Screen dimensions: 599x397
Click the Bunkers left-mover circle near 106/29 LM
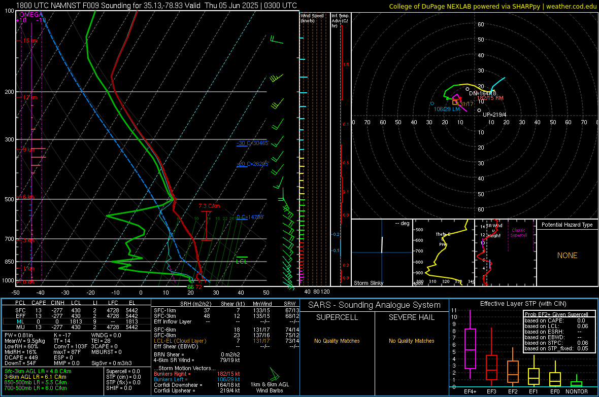432,103
